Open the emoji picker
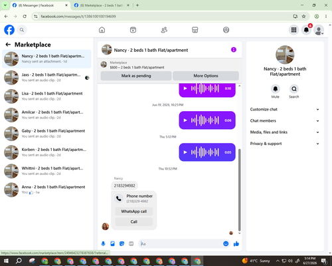 point(226,244)
